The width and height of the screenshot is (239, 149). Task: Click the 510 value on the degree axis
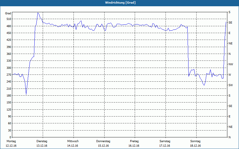coord(9,19)
